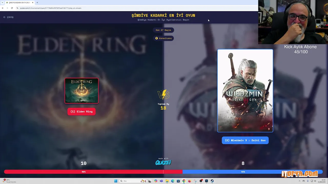Open the weather widget showing 29°C
328x184 pixels.
coord(9,181)
